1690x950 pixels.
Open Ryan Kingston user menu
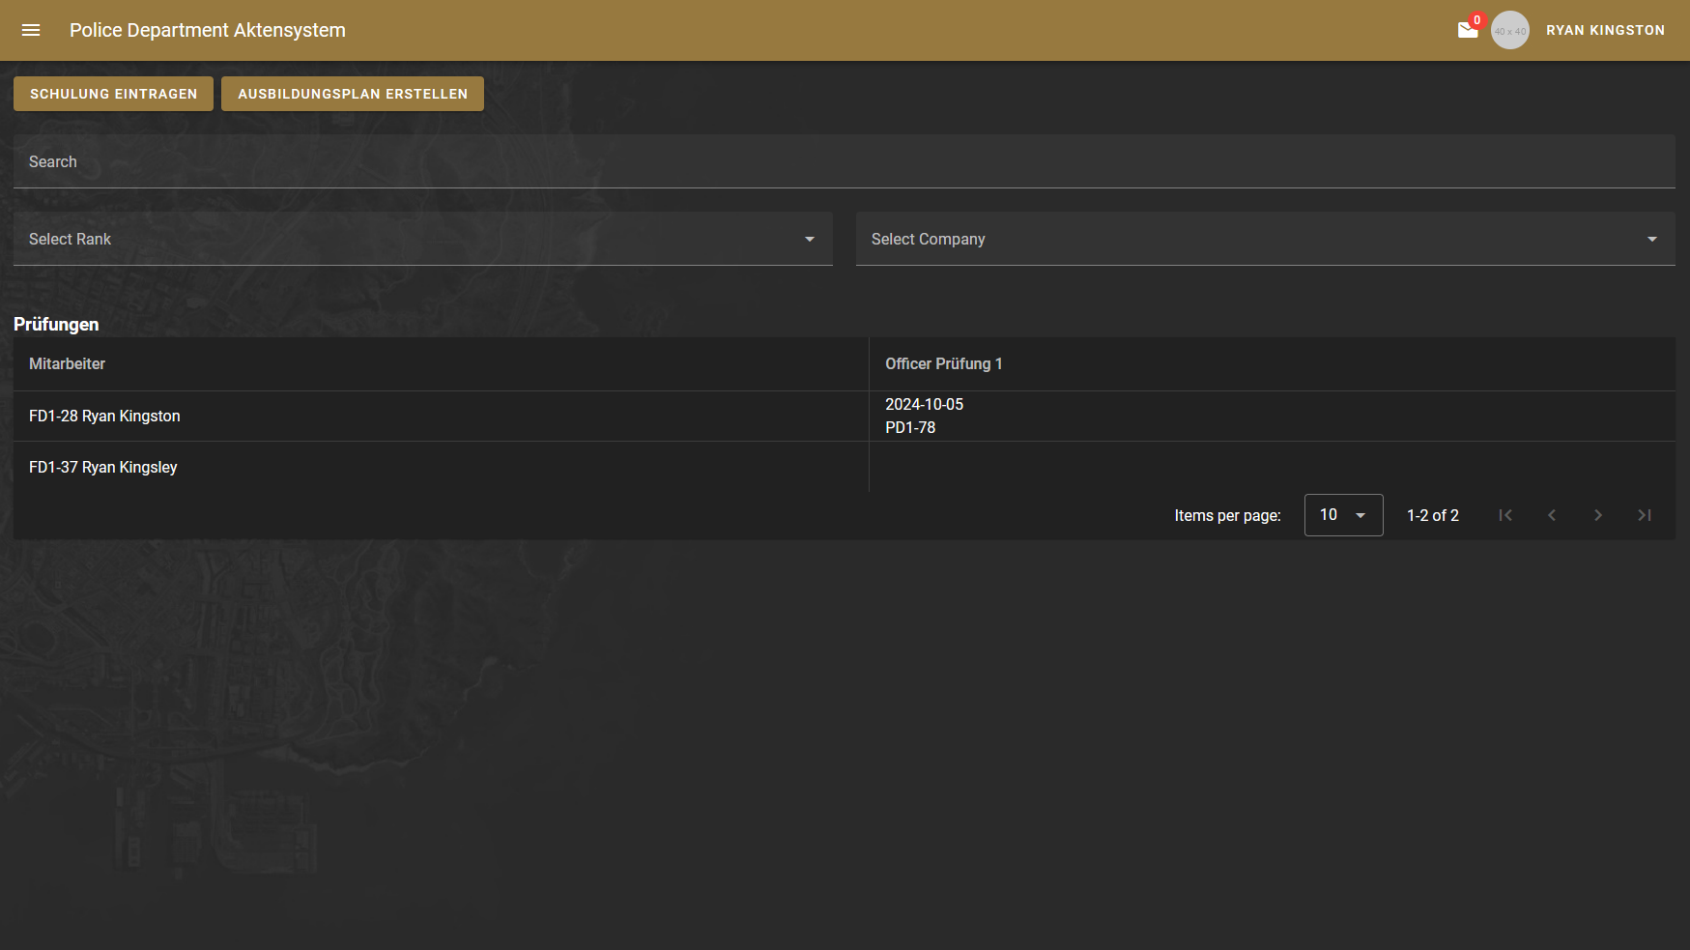point(1605,30)
